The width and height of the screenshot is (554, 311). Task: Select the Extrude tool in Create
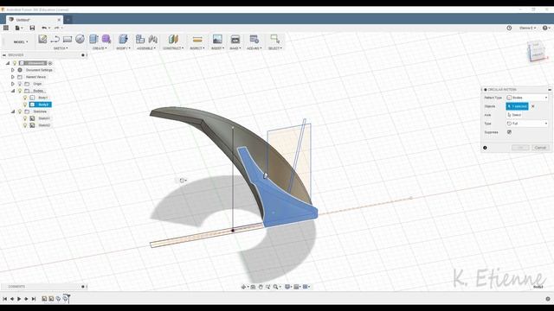point(93,39)
